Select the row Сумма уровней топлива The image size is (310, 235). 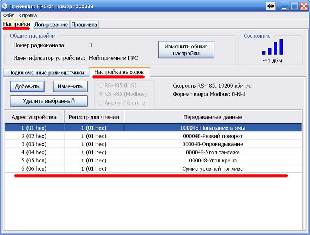pos(153,169)
